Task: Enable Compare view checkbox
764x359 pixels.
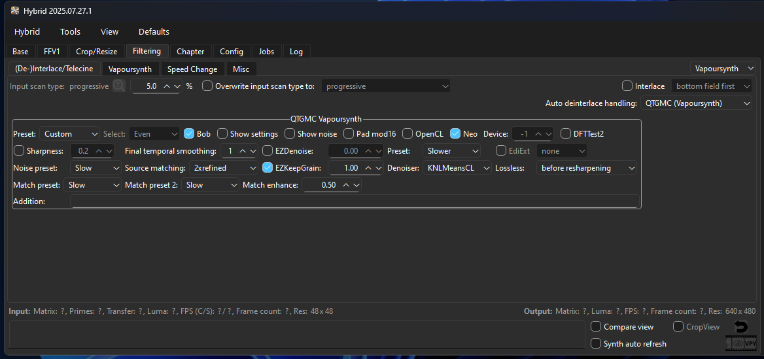Action: click(596, 326)
